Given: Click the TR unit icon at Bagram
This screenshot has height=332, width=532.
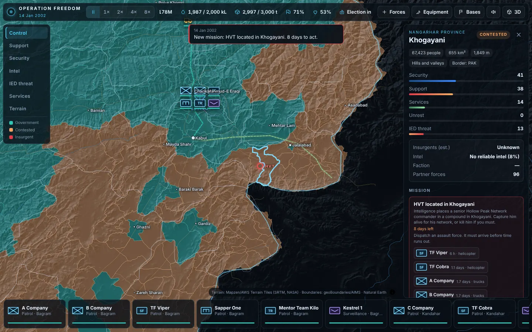Looking at the screenshot, I should point(200,103).
